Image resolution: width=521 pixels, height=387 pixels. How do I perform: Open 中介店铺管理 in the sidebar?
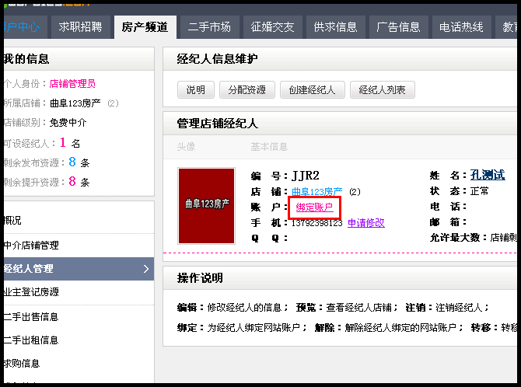(31, 246)
